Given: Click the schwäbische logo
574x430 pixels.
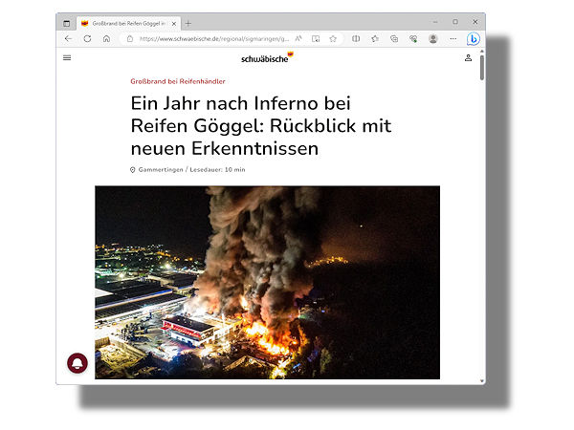Looking at the screenshot, I should pyautogui.click(x=267, y=57).
